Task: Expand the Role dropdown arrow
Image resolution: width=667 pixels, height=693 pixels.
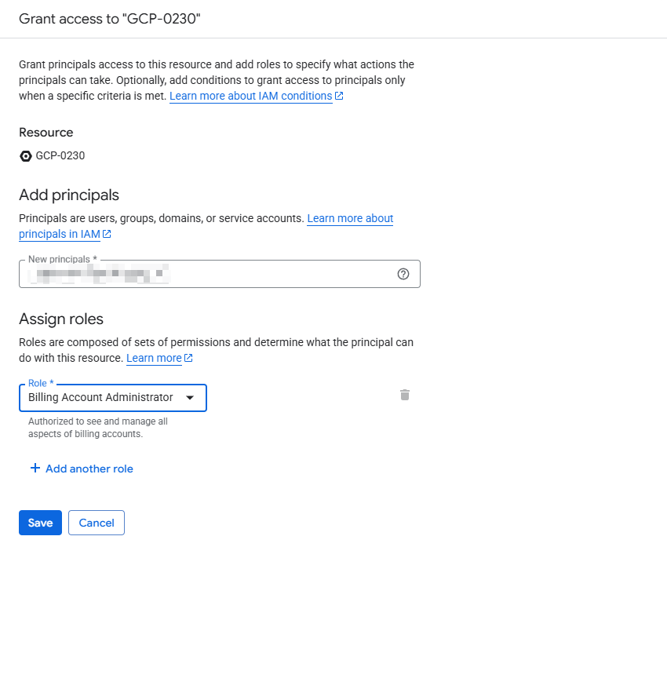Action: pos(189,398)
